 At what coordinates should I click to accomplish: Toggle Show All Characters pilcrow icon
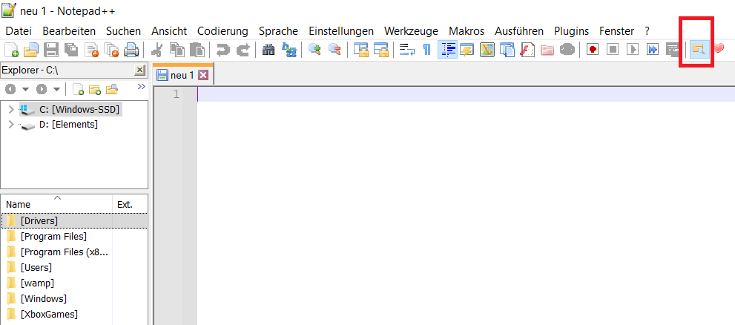426,49
